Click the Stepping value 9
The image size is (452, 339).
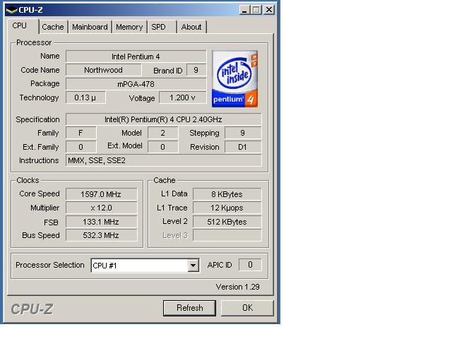point(243,133)
